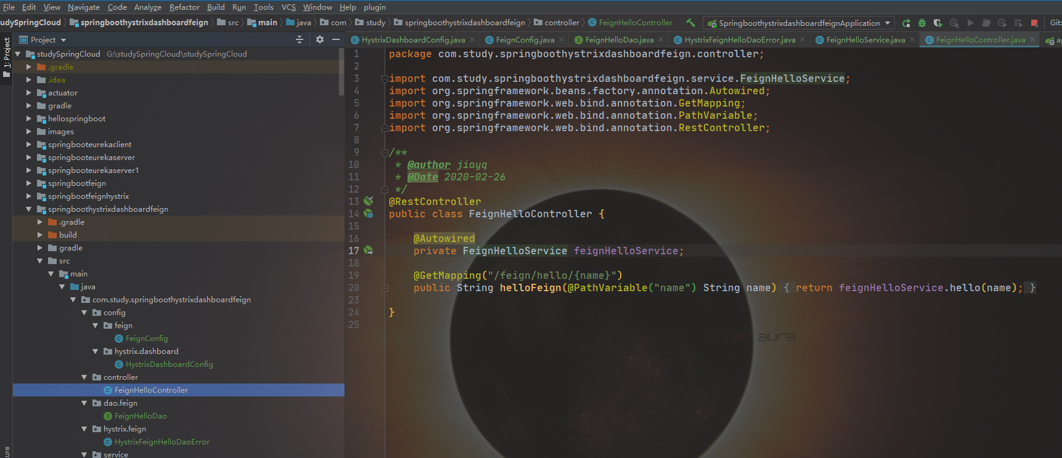Click the Build Project hammer icon
This screenshot has width=1062, height=458.
tap(690, 23)
